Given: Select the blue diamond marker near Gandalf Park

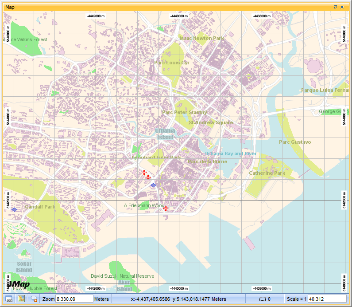Looking at the screenshot, I should coord(14,209).
